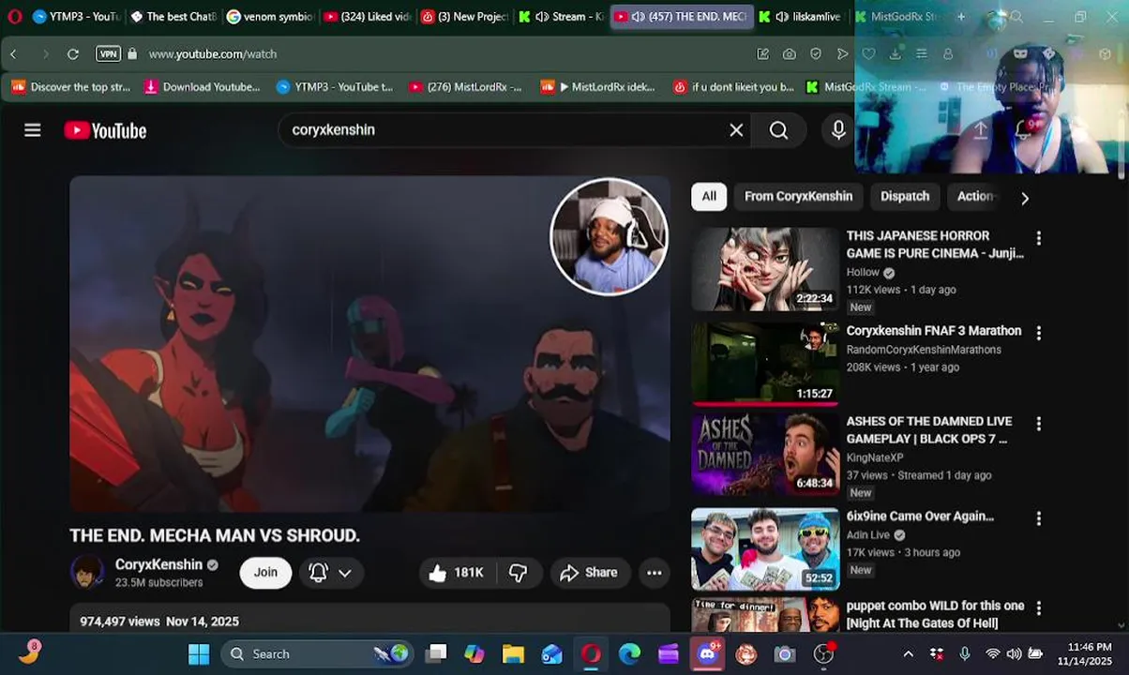This screenshot has height=675, width=1129.
Task: Switch to the lilskamlive Kick tab
Action: click(800, 17)
